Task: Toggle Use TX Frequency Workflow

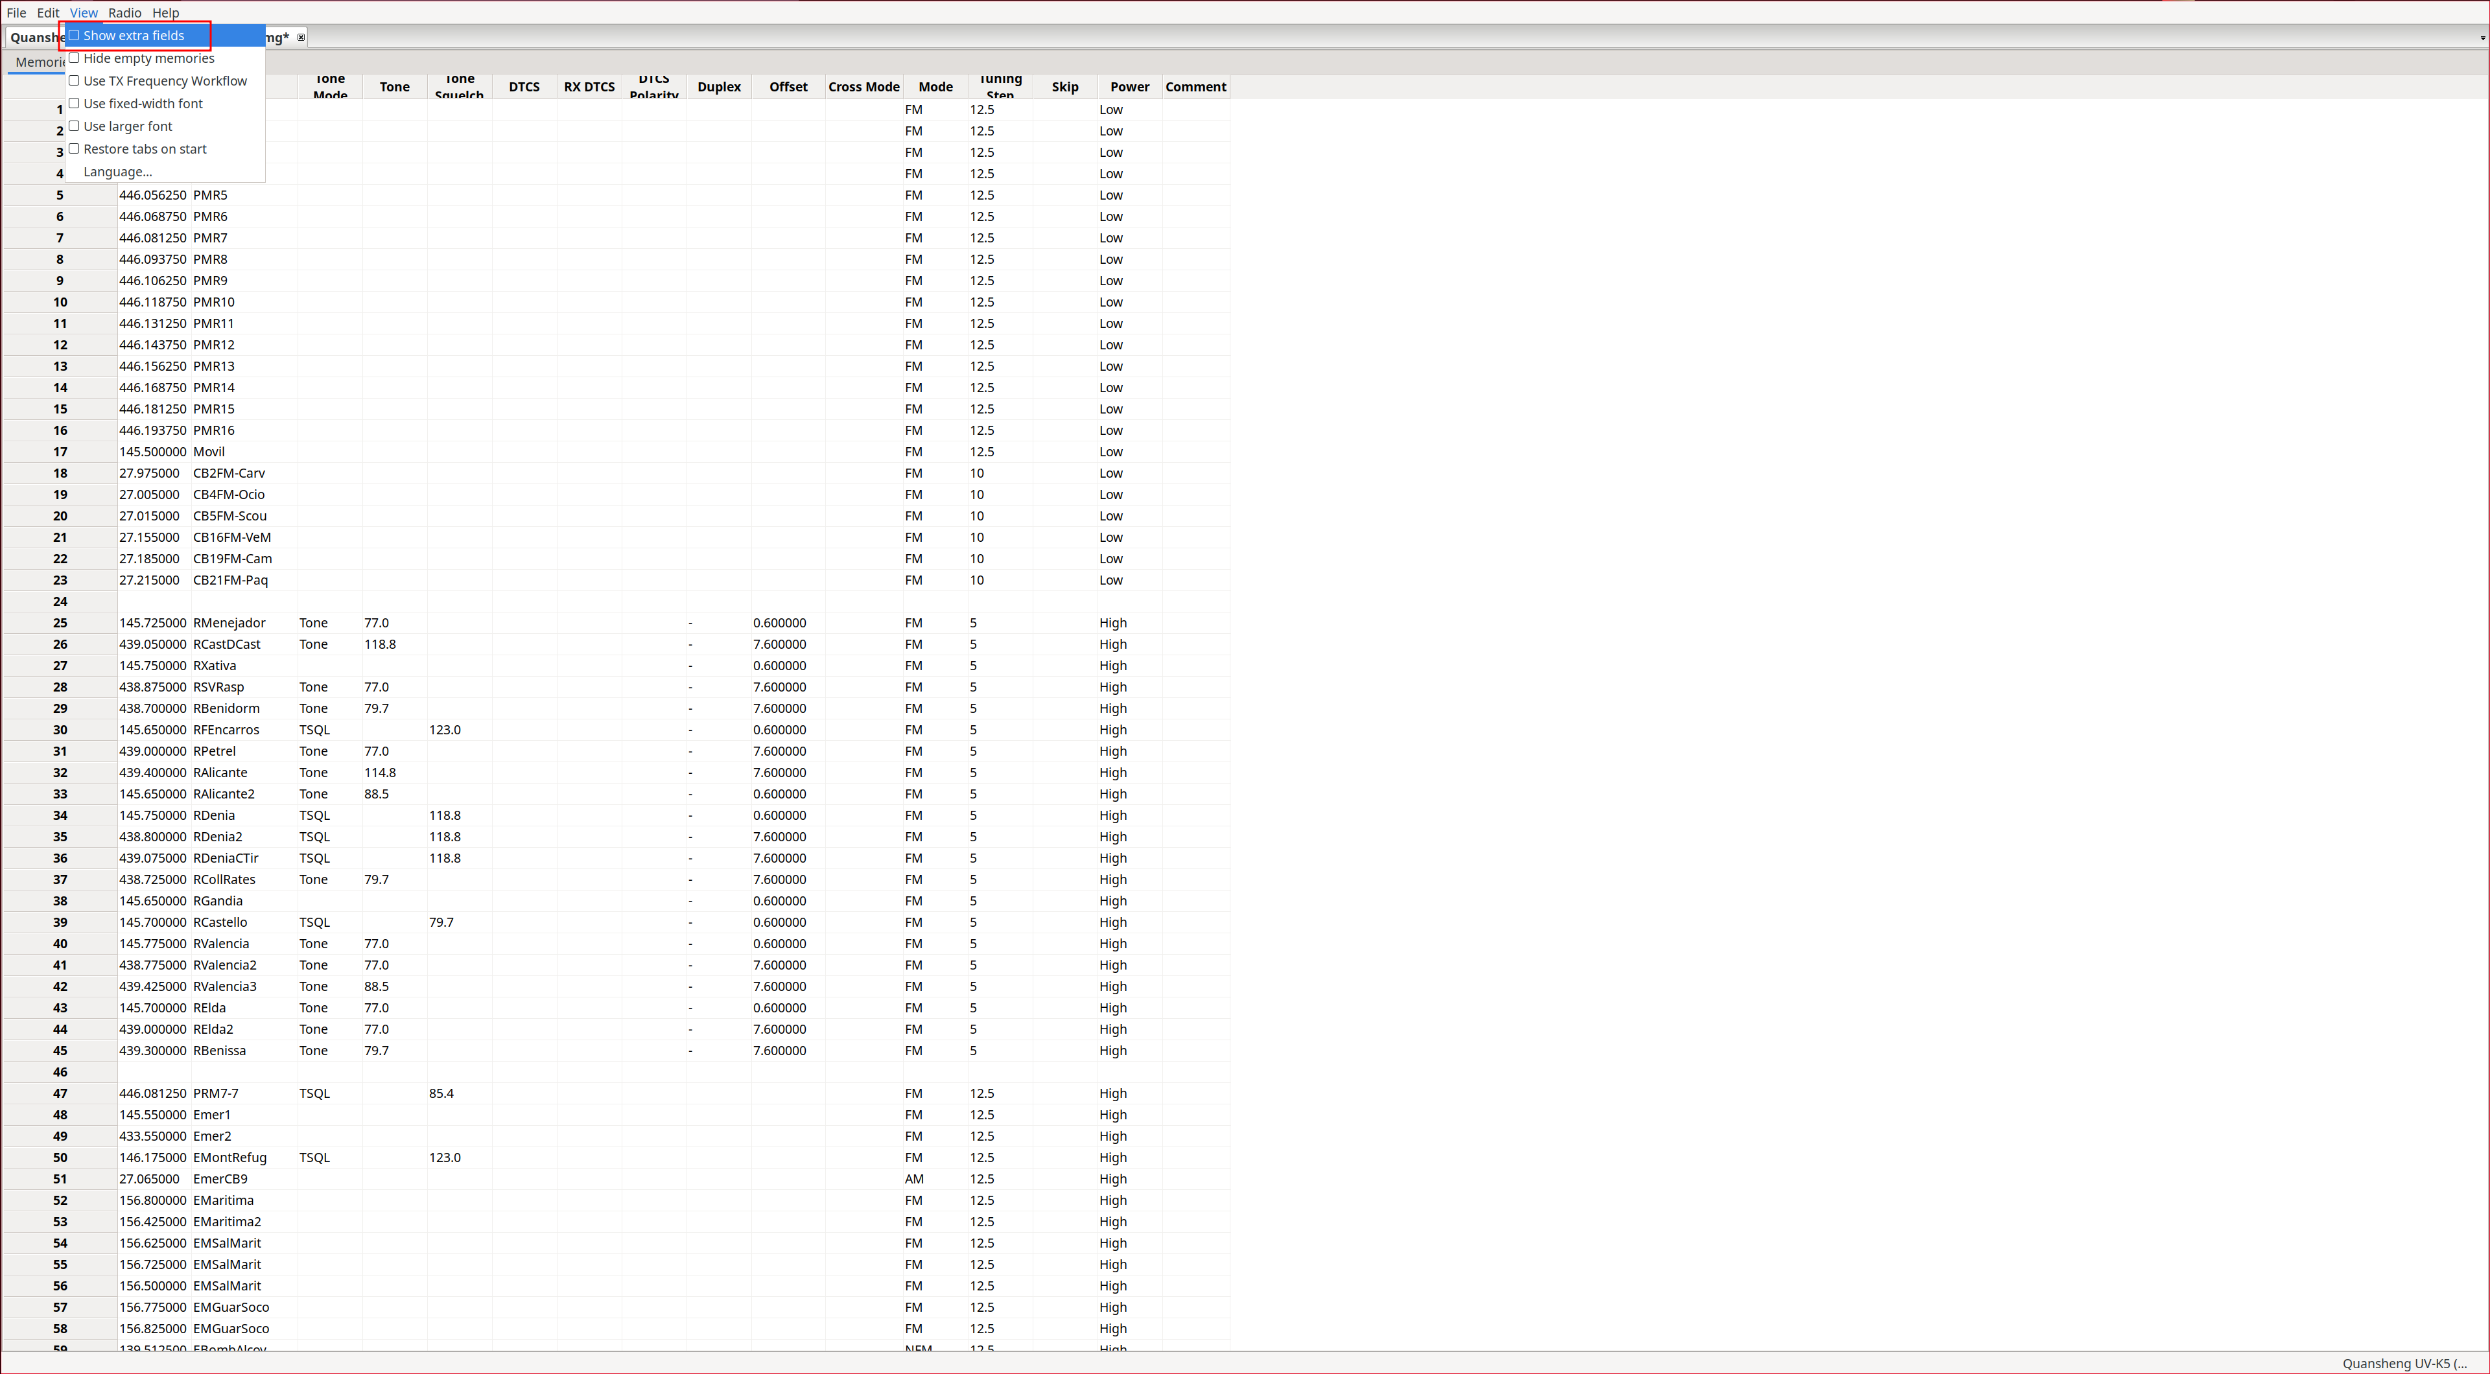Action: [x=164, y=81]
